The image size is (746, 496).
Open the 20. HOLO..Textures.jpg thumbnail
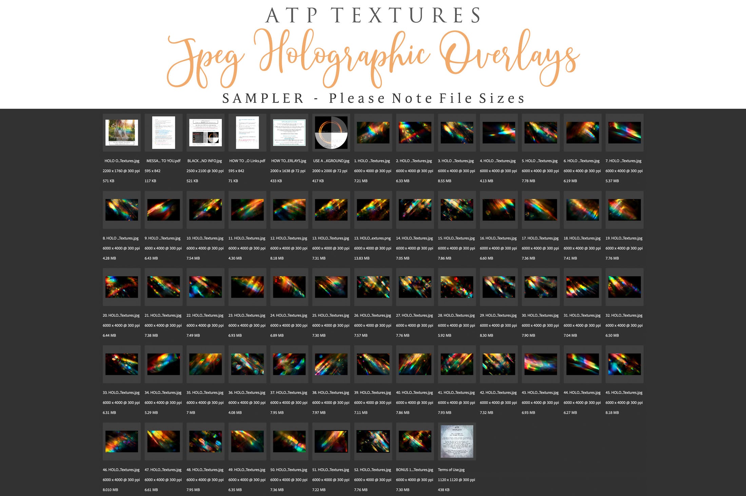pyautogui.click(x=121, y=287)
